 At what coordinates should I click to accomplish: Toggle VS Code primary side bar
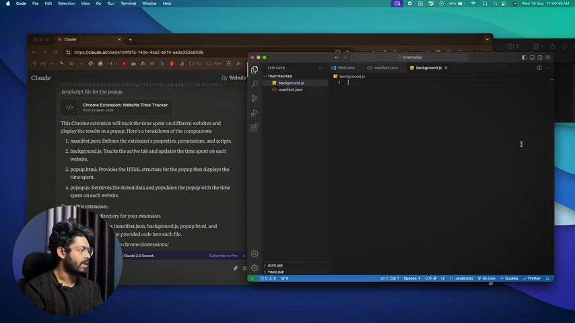pos(524,58)
